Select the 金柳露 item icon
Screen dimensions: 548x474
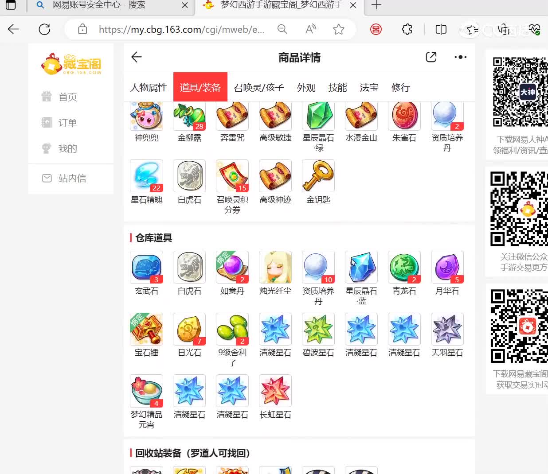pyautogui.click(x=189, y=116)
